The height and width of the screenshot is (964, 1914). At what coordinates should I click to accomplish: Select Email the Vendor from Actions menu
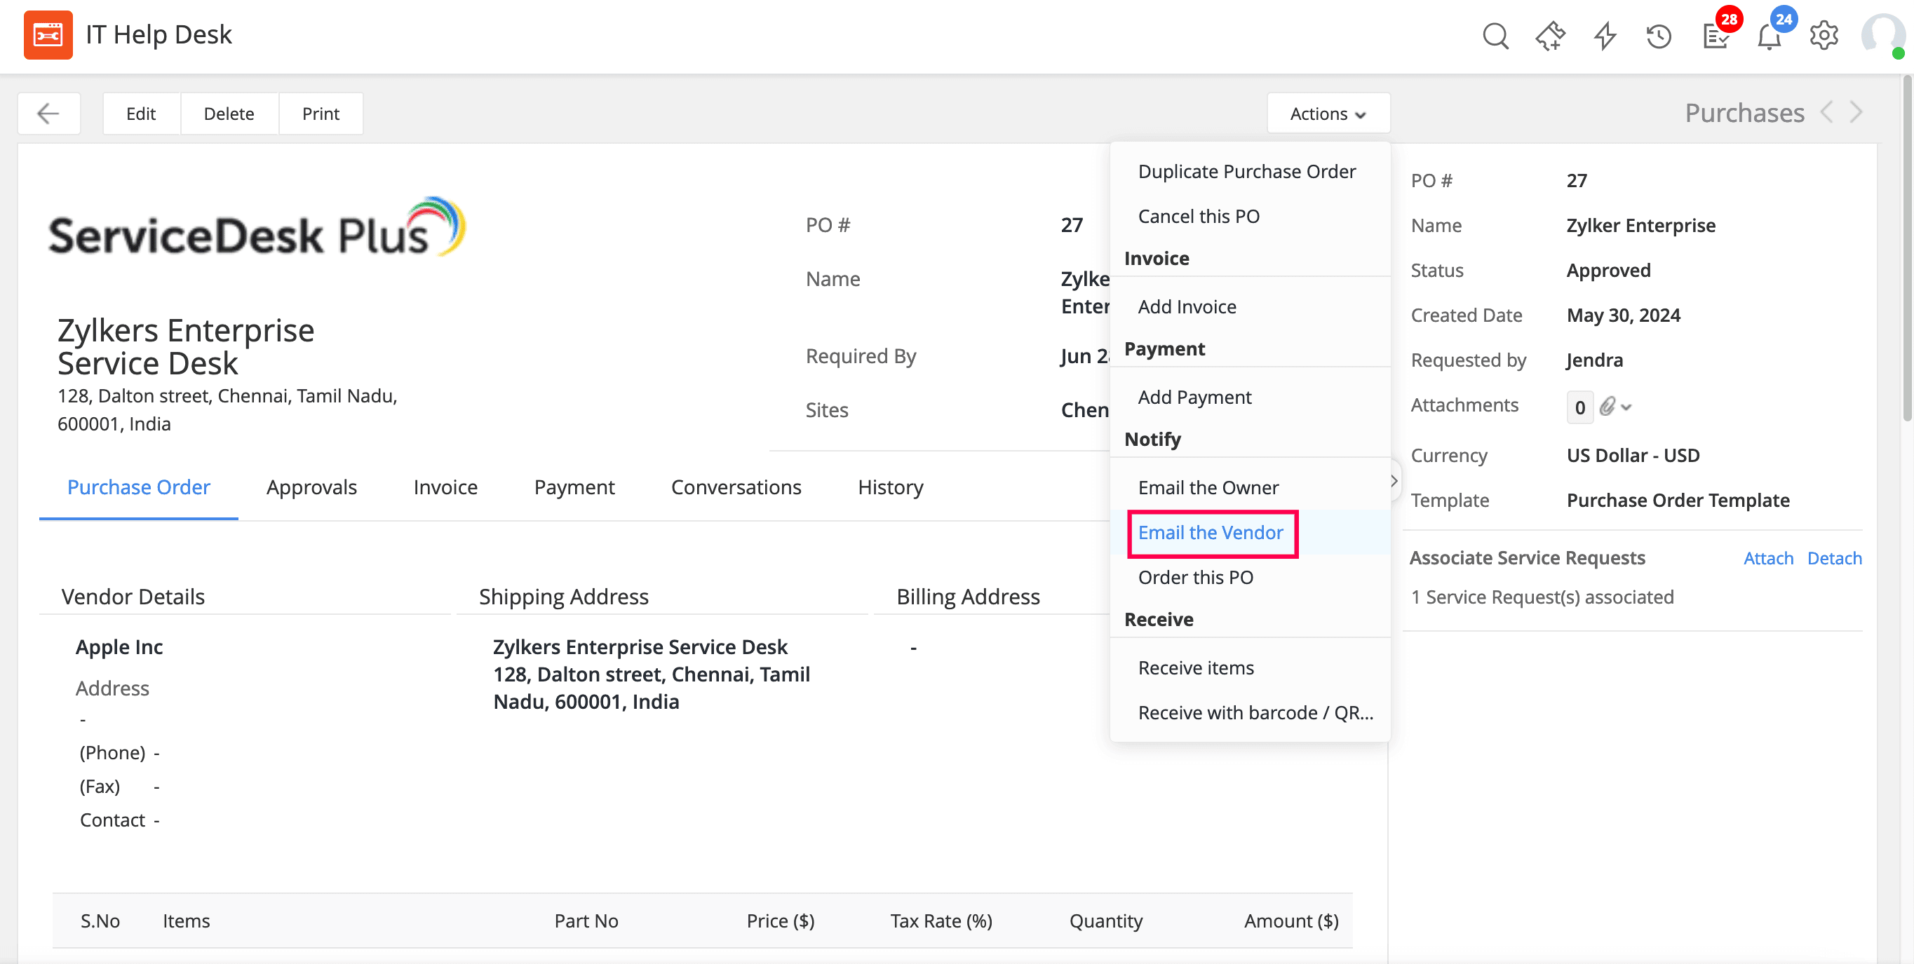tap(1211, 532)
